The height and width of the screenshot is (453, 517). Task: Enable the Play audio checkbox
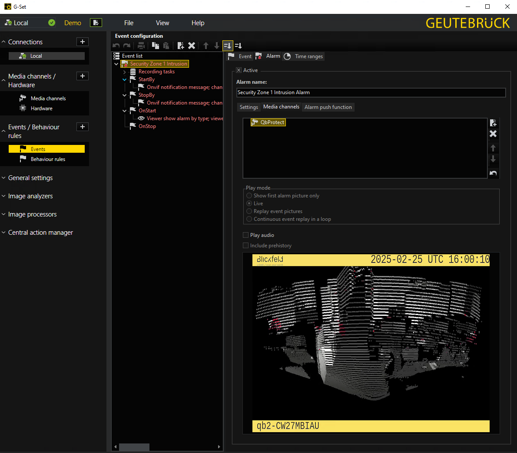pyautogui.click(x=246, y=235)
